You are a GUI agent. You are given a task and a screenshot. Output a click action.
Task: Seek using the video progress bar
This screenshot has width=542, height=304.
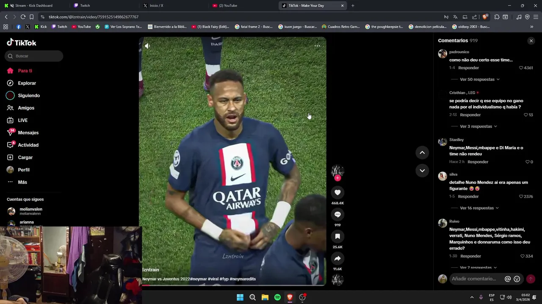(232, 285)
